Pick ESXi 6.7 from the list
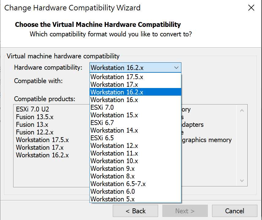Viewport: 262px width, 220px height. point(135,123)
